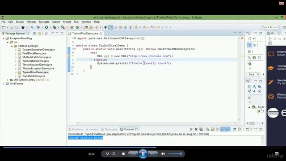Click the Find field in task panel
Viewport: 286px width, 161px height.
[x=253, y=75]
